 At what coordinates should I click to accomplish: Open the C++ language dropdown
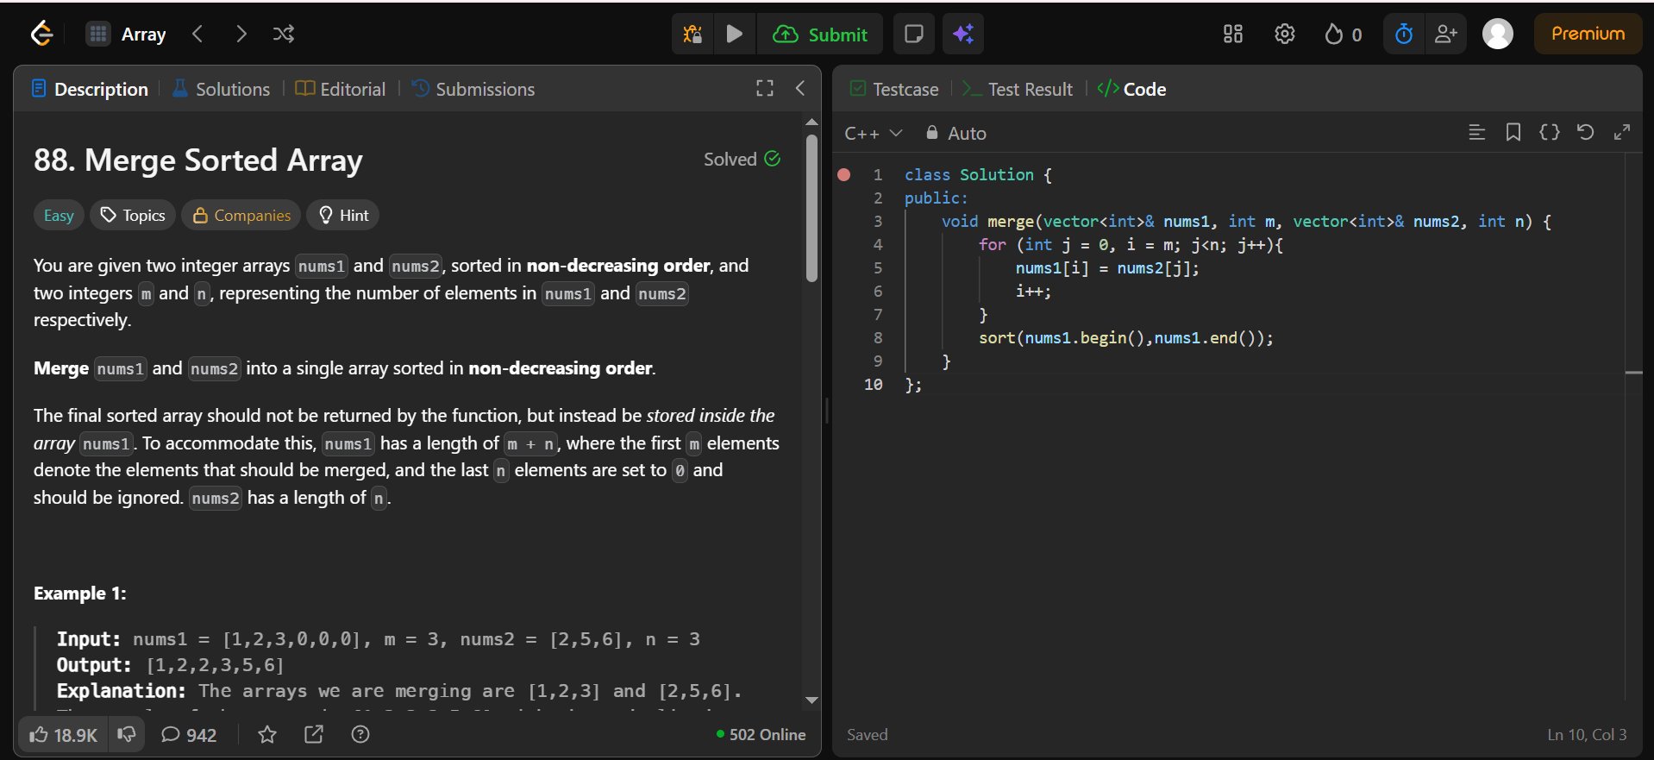coord(873,133)
